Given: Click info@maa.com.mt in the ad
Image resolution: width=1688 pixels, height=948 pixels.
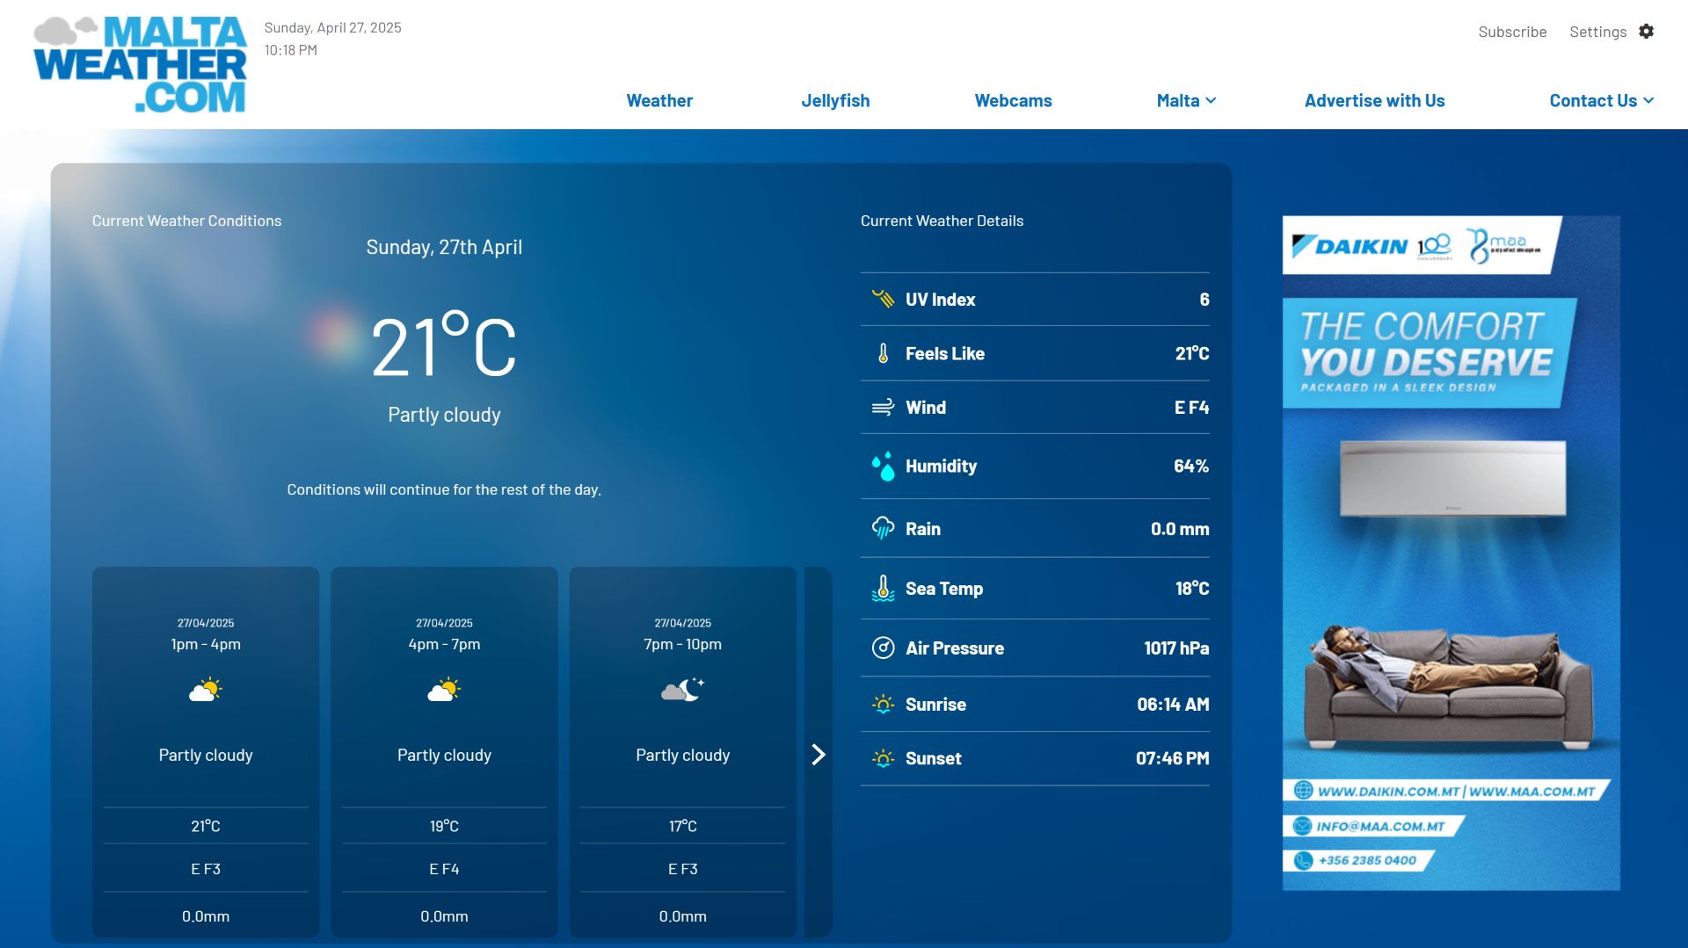Looking at the screenshot, I should (x=1380, y=826).
